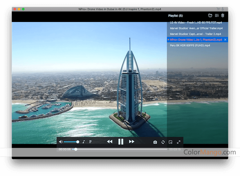This screenshot has height=176, width=240.
Task: Minimize the window with the yellow button
Action: (x=19, y=9)
